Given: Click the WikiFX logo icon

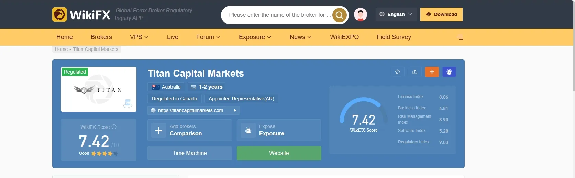Looking at the screenshot, I should point(59,14).
